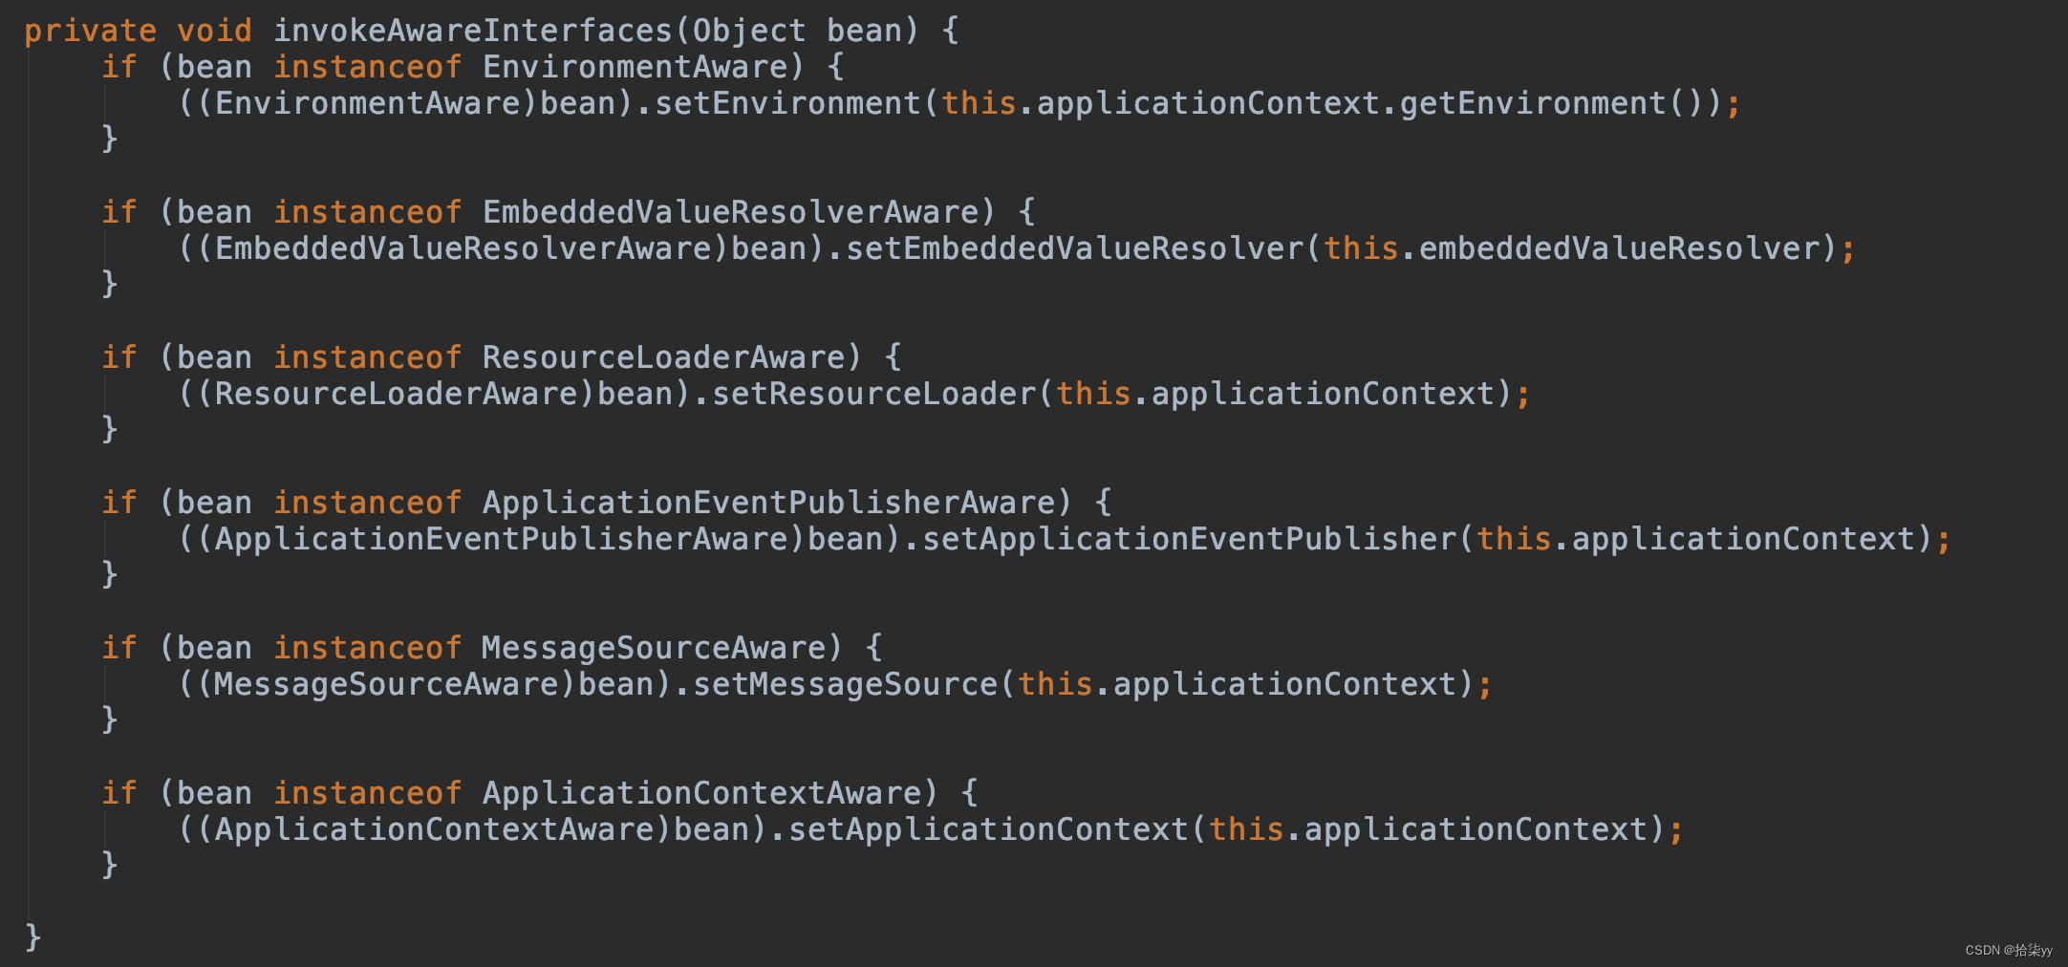This screenshot has height=967, width=2068.
Task: Click the 'private' keyword in method signature
Action: click(x=91, y=31)
